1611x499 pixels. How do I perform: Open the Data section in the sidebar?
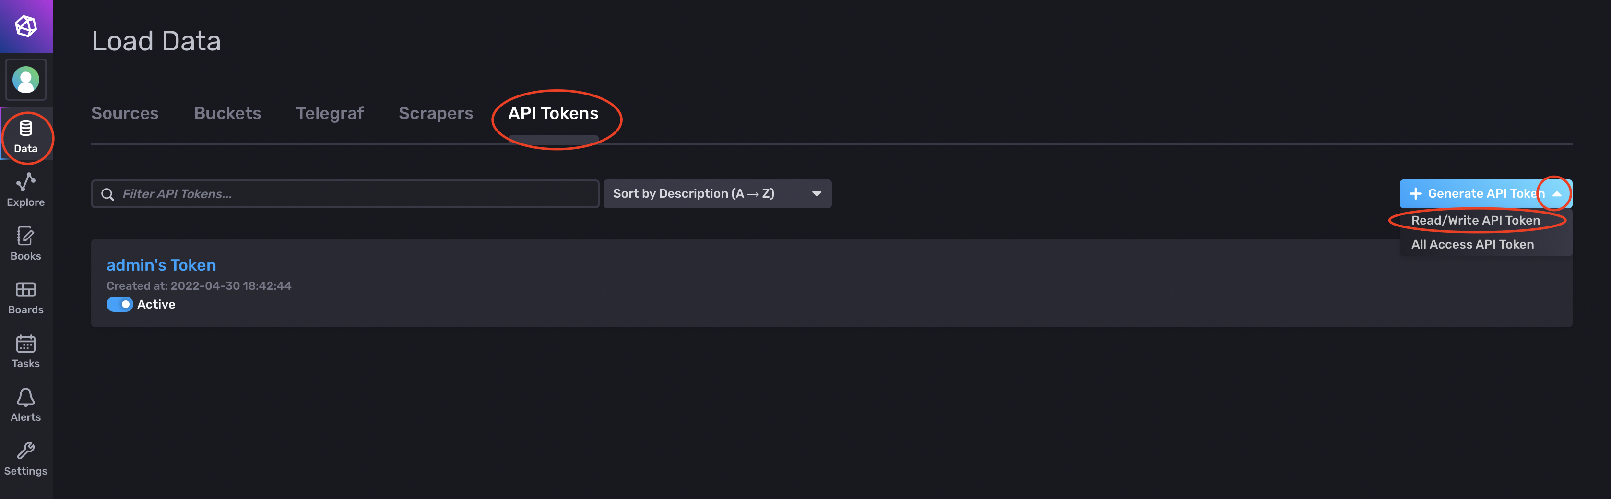pos(25,136)
